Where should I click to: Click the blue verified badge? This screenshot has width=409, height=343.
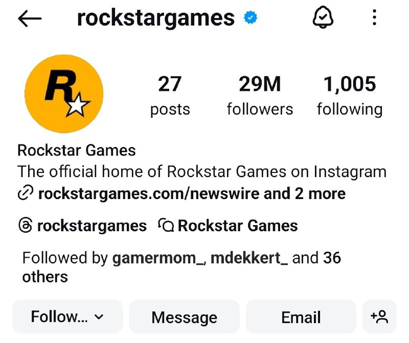[x=250, y=18]
